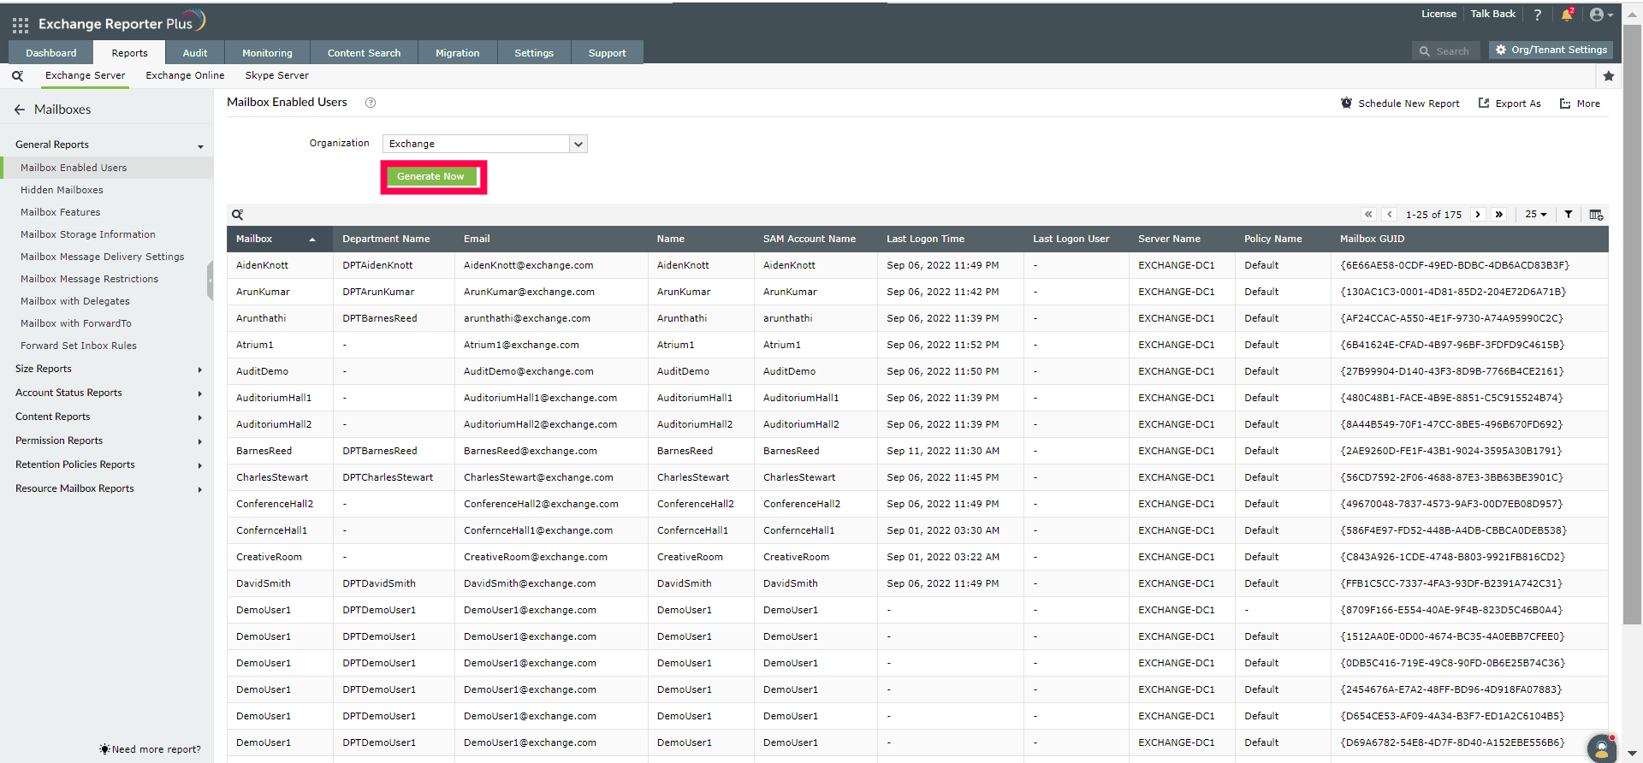The height and width of the screenshot is (763, 1643).
Task: Sort by the Department Name column
Action: click(x=386, y=240)
